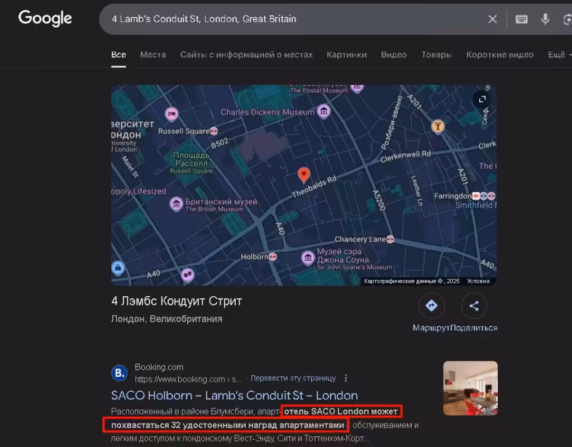Click the Sir John Soane's Museum marker
572x447 pixels.
tap(308, 258)
